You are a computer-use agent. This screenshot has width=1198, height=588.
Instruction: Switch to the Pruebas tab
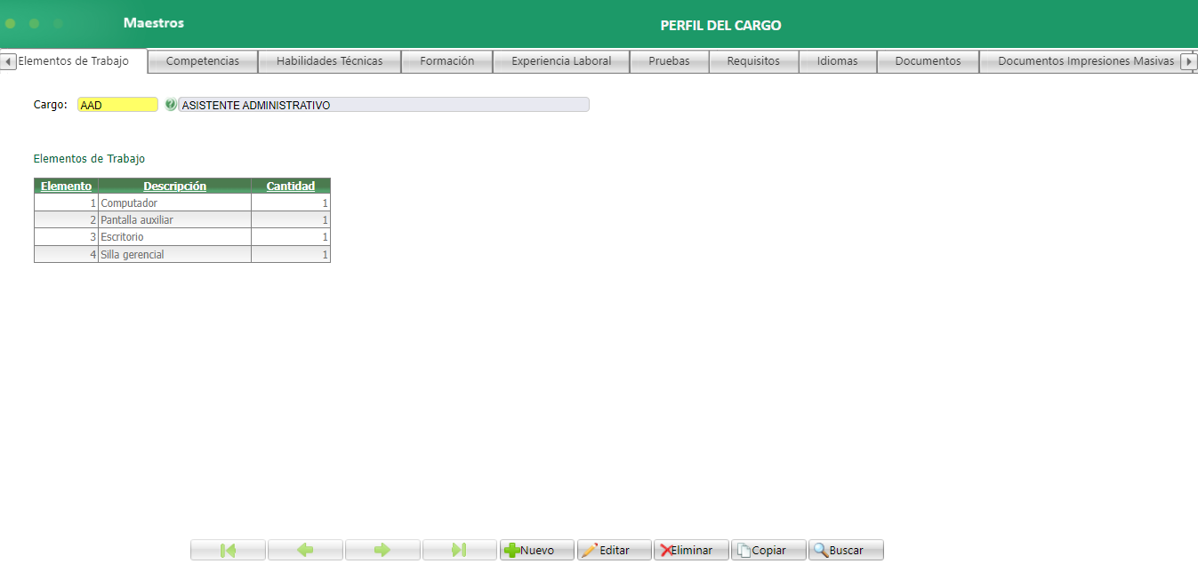[x=670, y=61]
